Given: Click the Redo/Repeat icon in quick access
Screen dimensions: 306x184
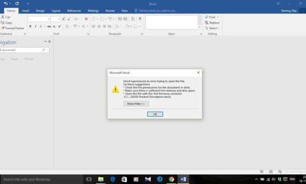Looking at the screenshot, I should (17, 3).
